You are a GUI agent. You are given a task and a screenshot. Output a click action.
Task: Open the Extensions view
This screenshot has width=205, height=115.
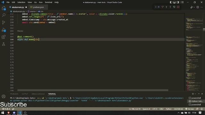click(x=4, y=37)
